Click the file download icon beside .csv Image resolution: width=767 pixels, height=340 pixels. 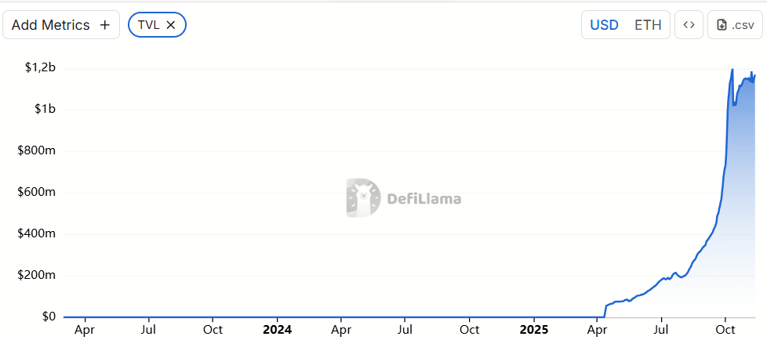[721, 25]
